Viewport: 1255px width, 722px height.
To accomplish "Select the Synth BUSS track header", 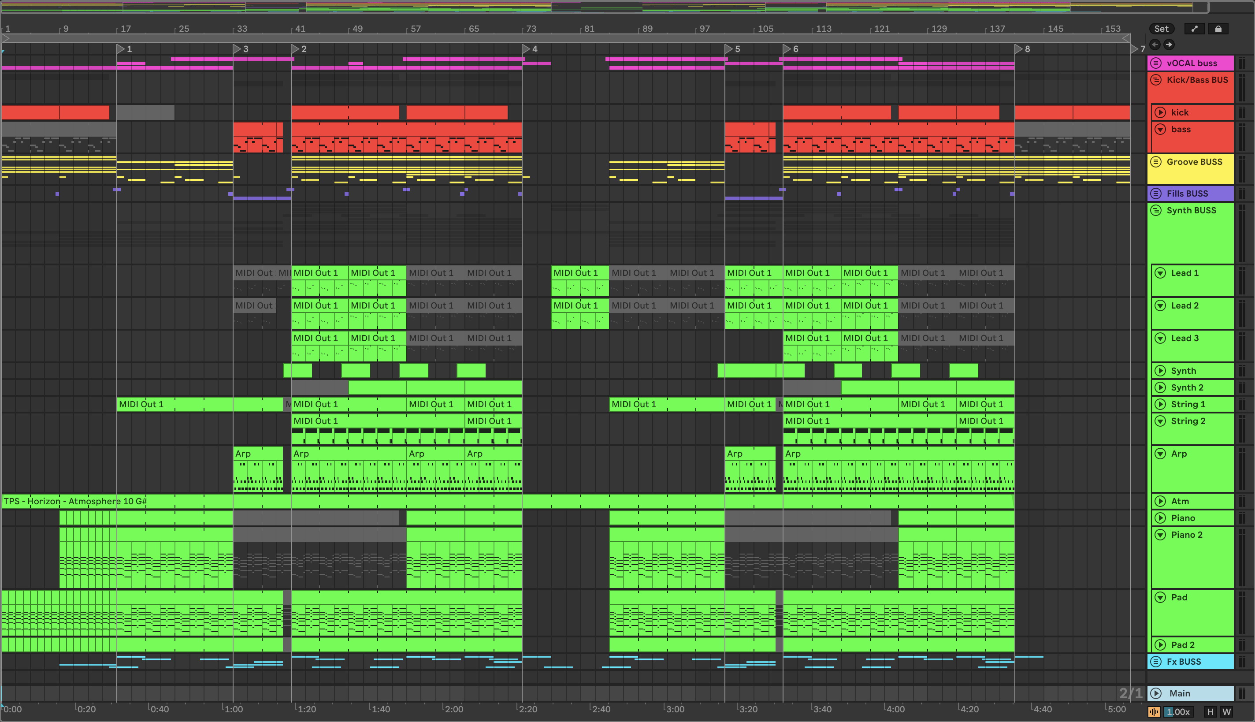I will pos(1191,210).
